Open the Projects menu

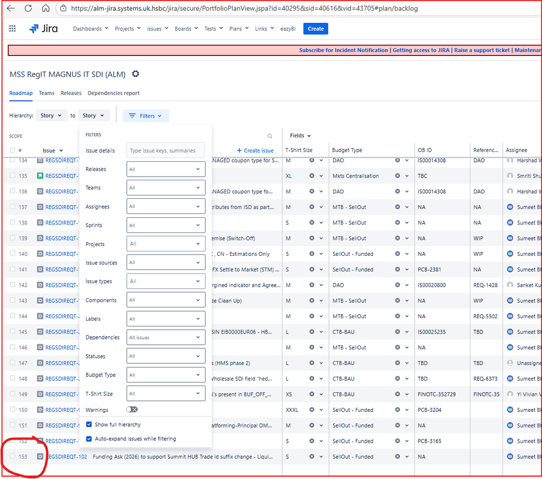(x=127, y=29)
